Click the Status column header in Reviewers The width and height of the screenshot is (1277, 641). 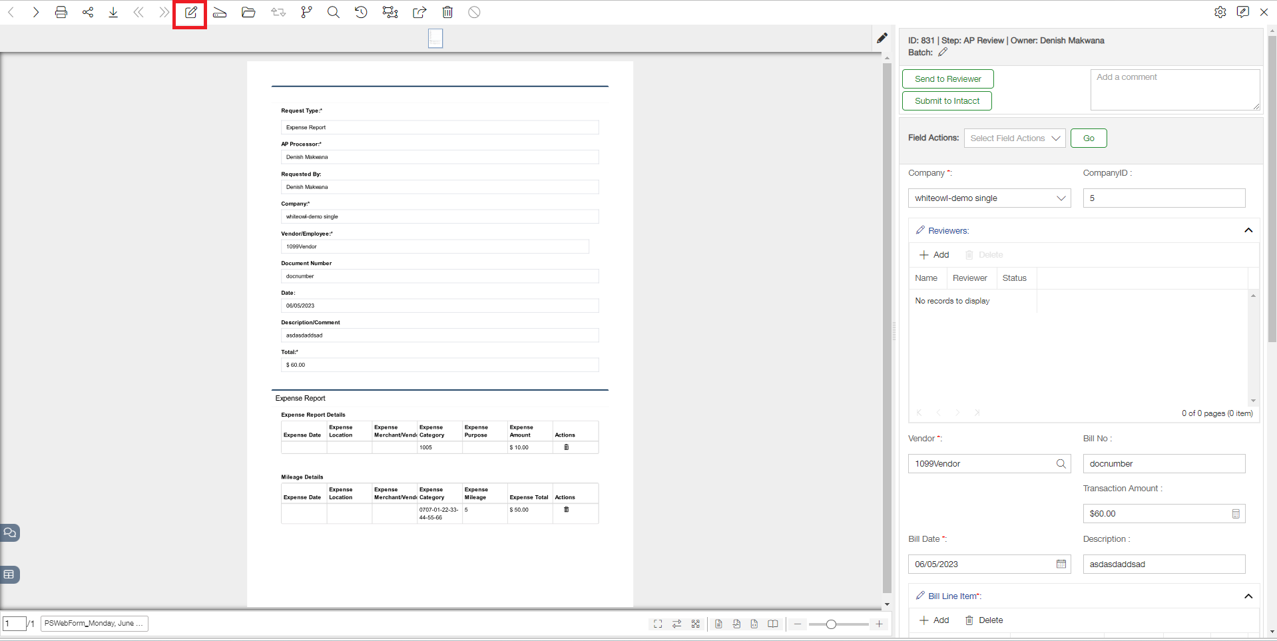pos(1014,278)
